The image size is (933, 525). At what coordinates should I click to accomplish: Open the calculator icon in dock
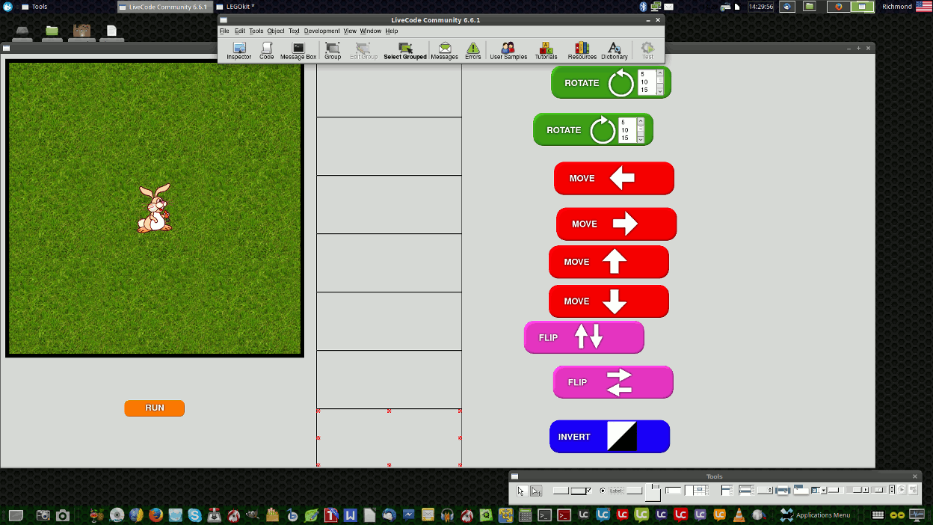click(x=525, y=515)
